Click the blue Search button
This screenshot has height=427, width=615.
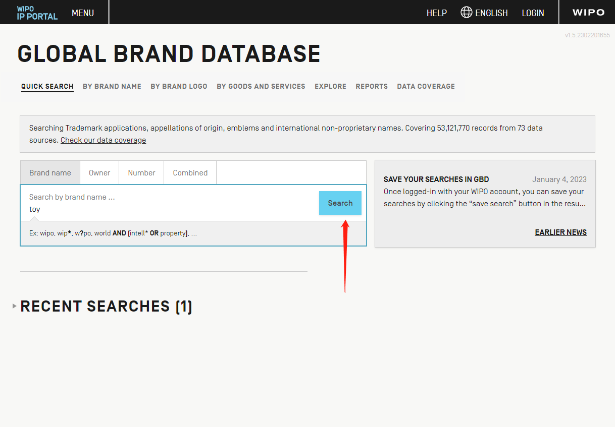340,203
